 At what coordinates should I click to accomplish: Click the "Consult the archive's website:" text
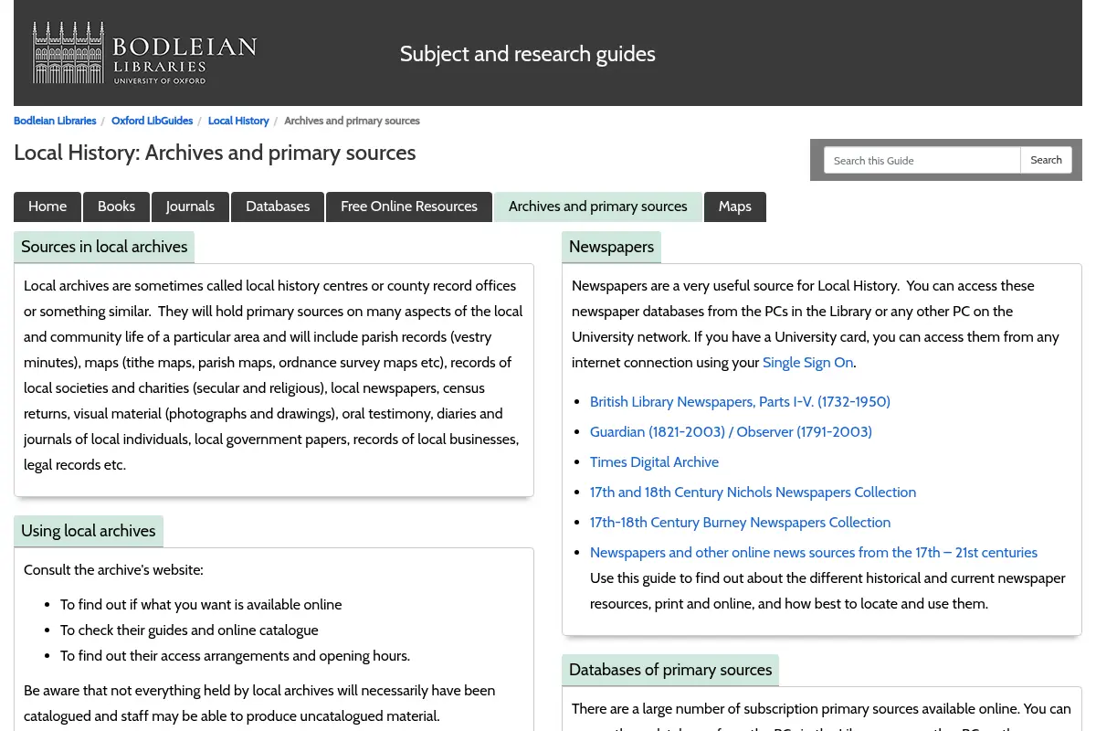pos(113,570)
